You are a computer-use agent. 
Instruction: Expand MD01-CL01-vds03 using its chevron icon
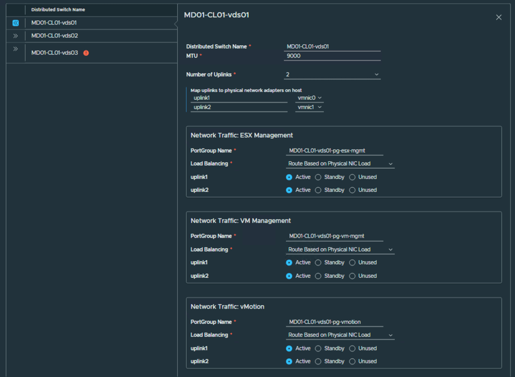click(16, 49)
